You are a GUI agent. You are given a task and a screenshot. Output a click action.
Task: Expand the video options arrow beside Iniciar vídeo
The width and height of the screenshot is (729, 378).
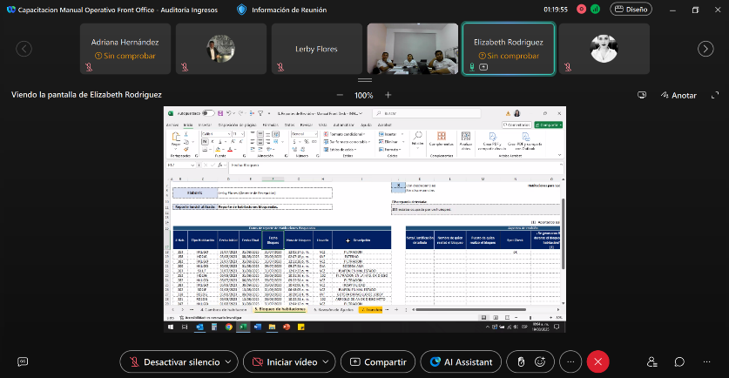pyautogui.click(x=327, y=361)
